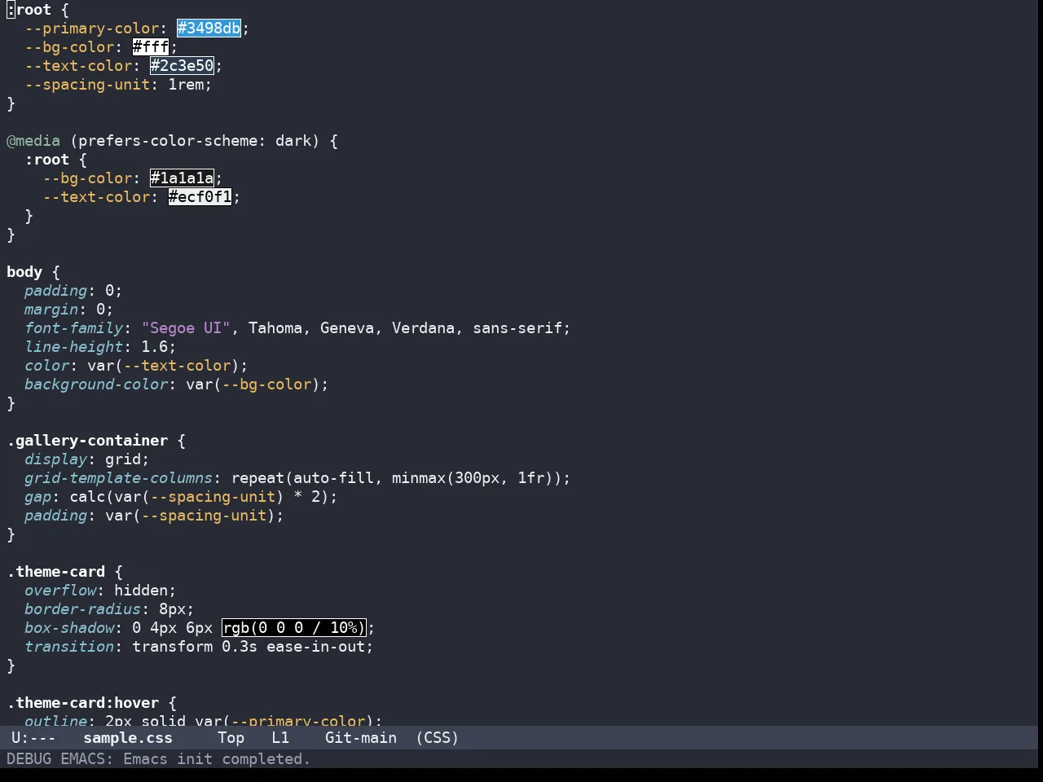Click the display: grid declaration

[87, 459]
